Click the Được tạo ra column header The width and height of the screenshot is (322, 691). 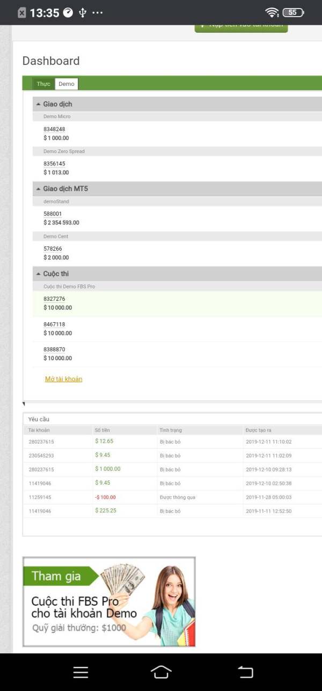click(x=259, y=430)
